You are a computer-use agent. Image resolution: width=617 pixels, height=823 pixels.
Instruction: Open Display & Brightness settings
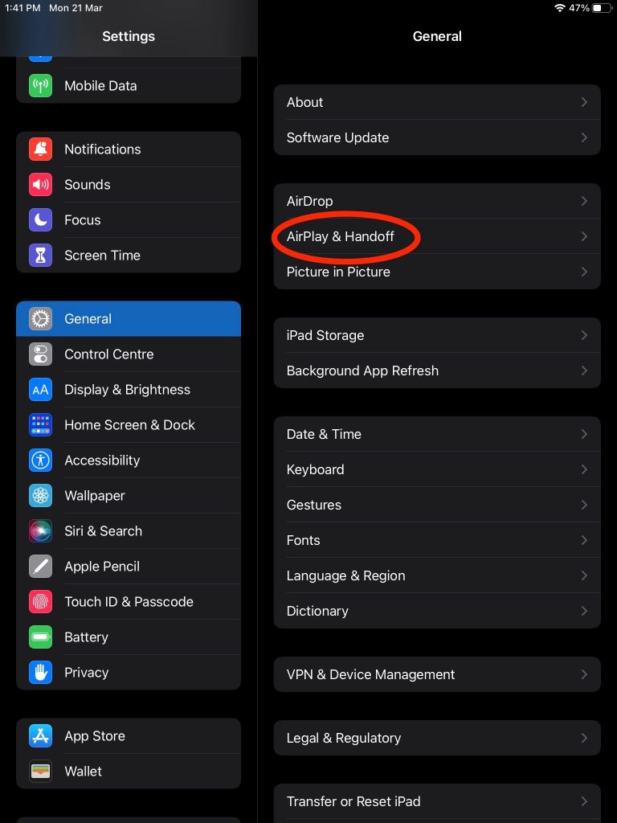(x=129, y=390)
